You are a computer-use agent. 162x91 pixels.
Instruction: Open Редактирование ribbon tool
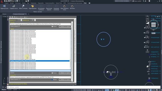click(33, 7)
